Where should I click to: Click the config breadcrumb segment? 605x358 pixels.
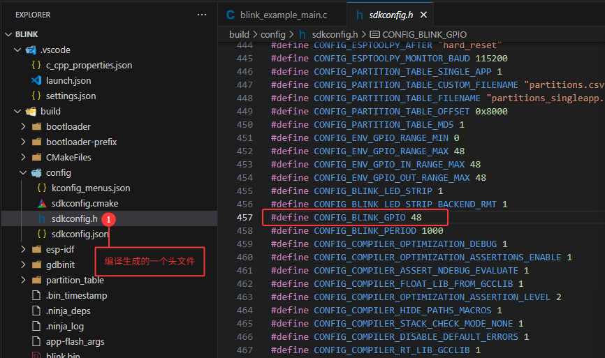(x=272, y=35)
